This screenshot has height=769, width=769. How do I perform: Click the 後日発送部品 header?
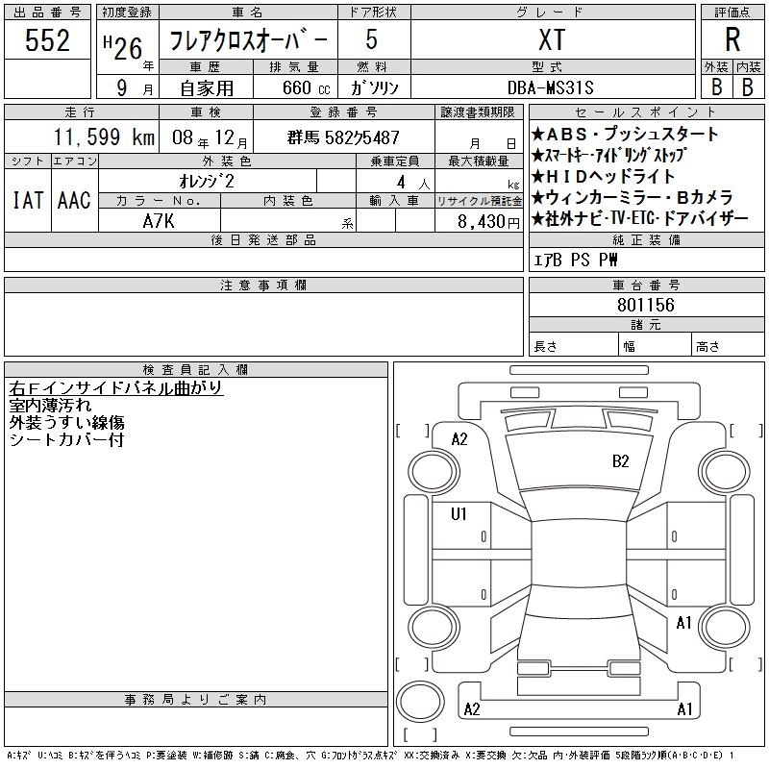(263, 239)
